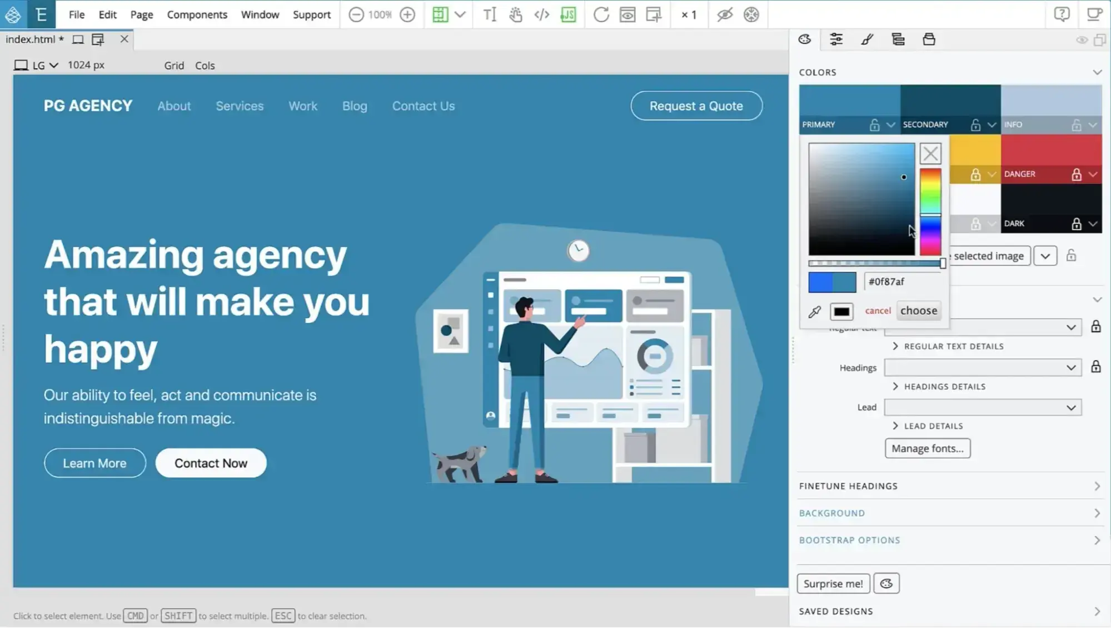1111x628 pixels.
Task: Click the text cursor tool icon
Action: coord(489,14)
